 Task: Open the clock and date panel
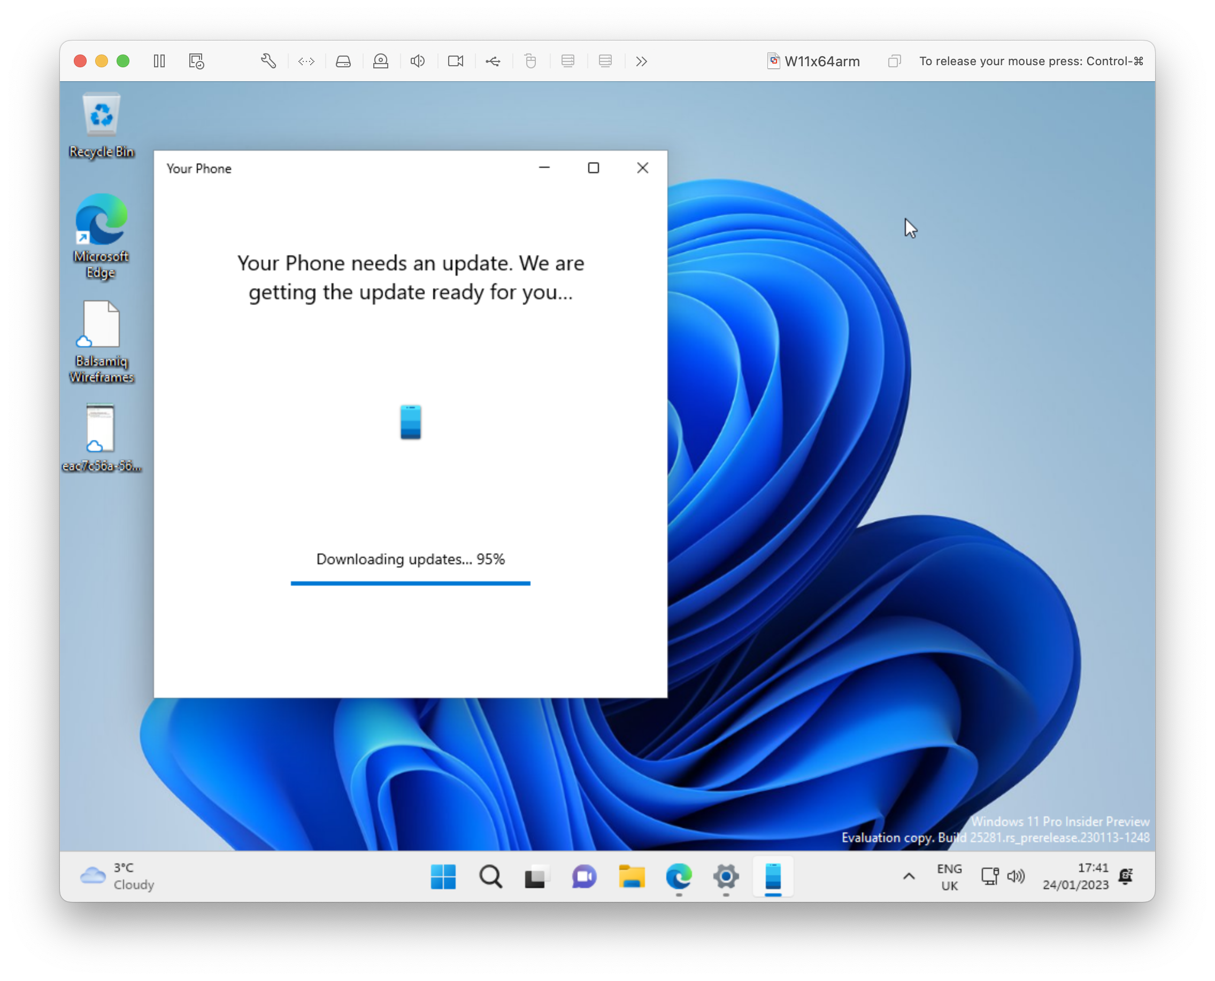pos(1075,876)
